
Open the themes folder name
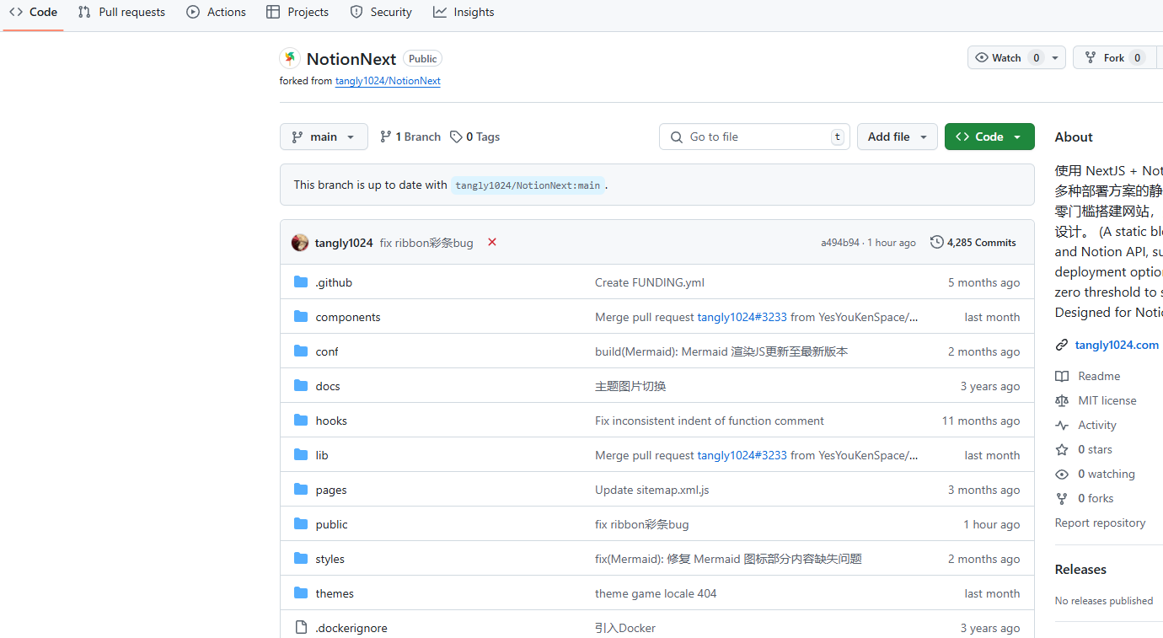[x=335, y=593]
